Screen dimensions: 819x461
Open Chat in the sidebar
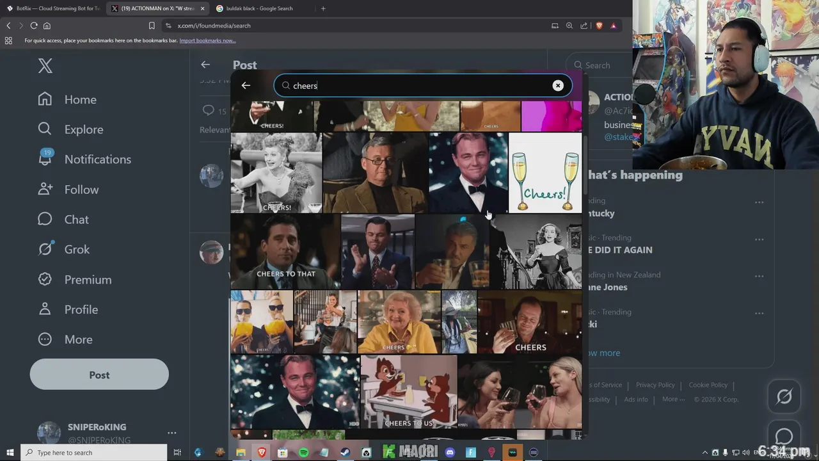(x=63, y=220)
